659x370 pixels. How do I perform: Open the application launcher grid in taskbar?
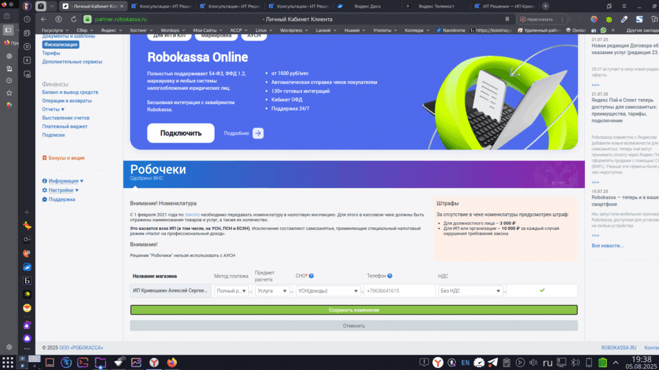pyautogui.click(x=8, y=362)
